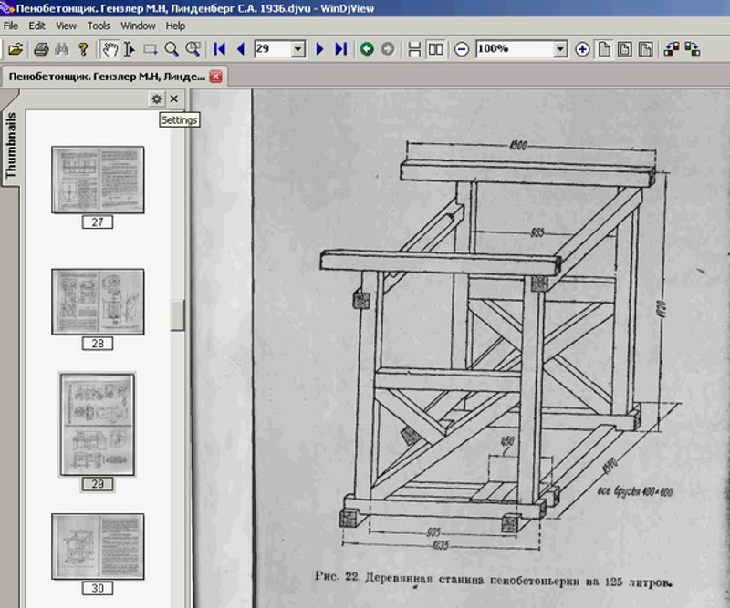Toggle continuous page layout mode
The height and width of the screenshot is (608, 730).
point(414,49)
